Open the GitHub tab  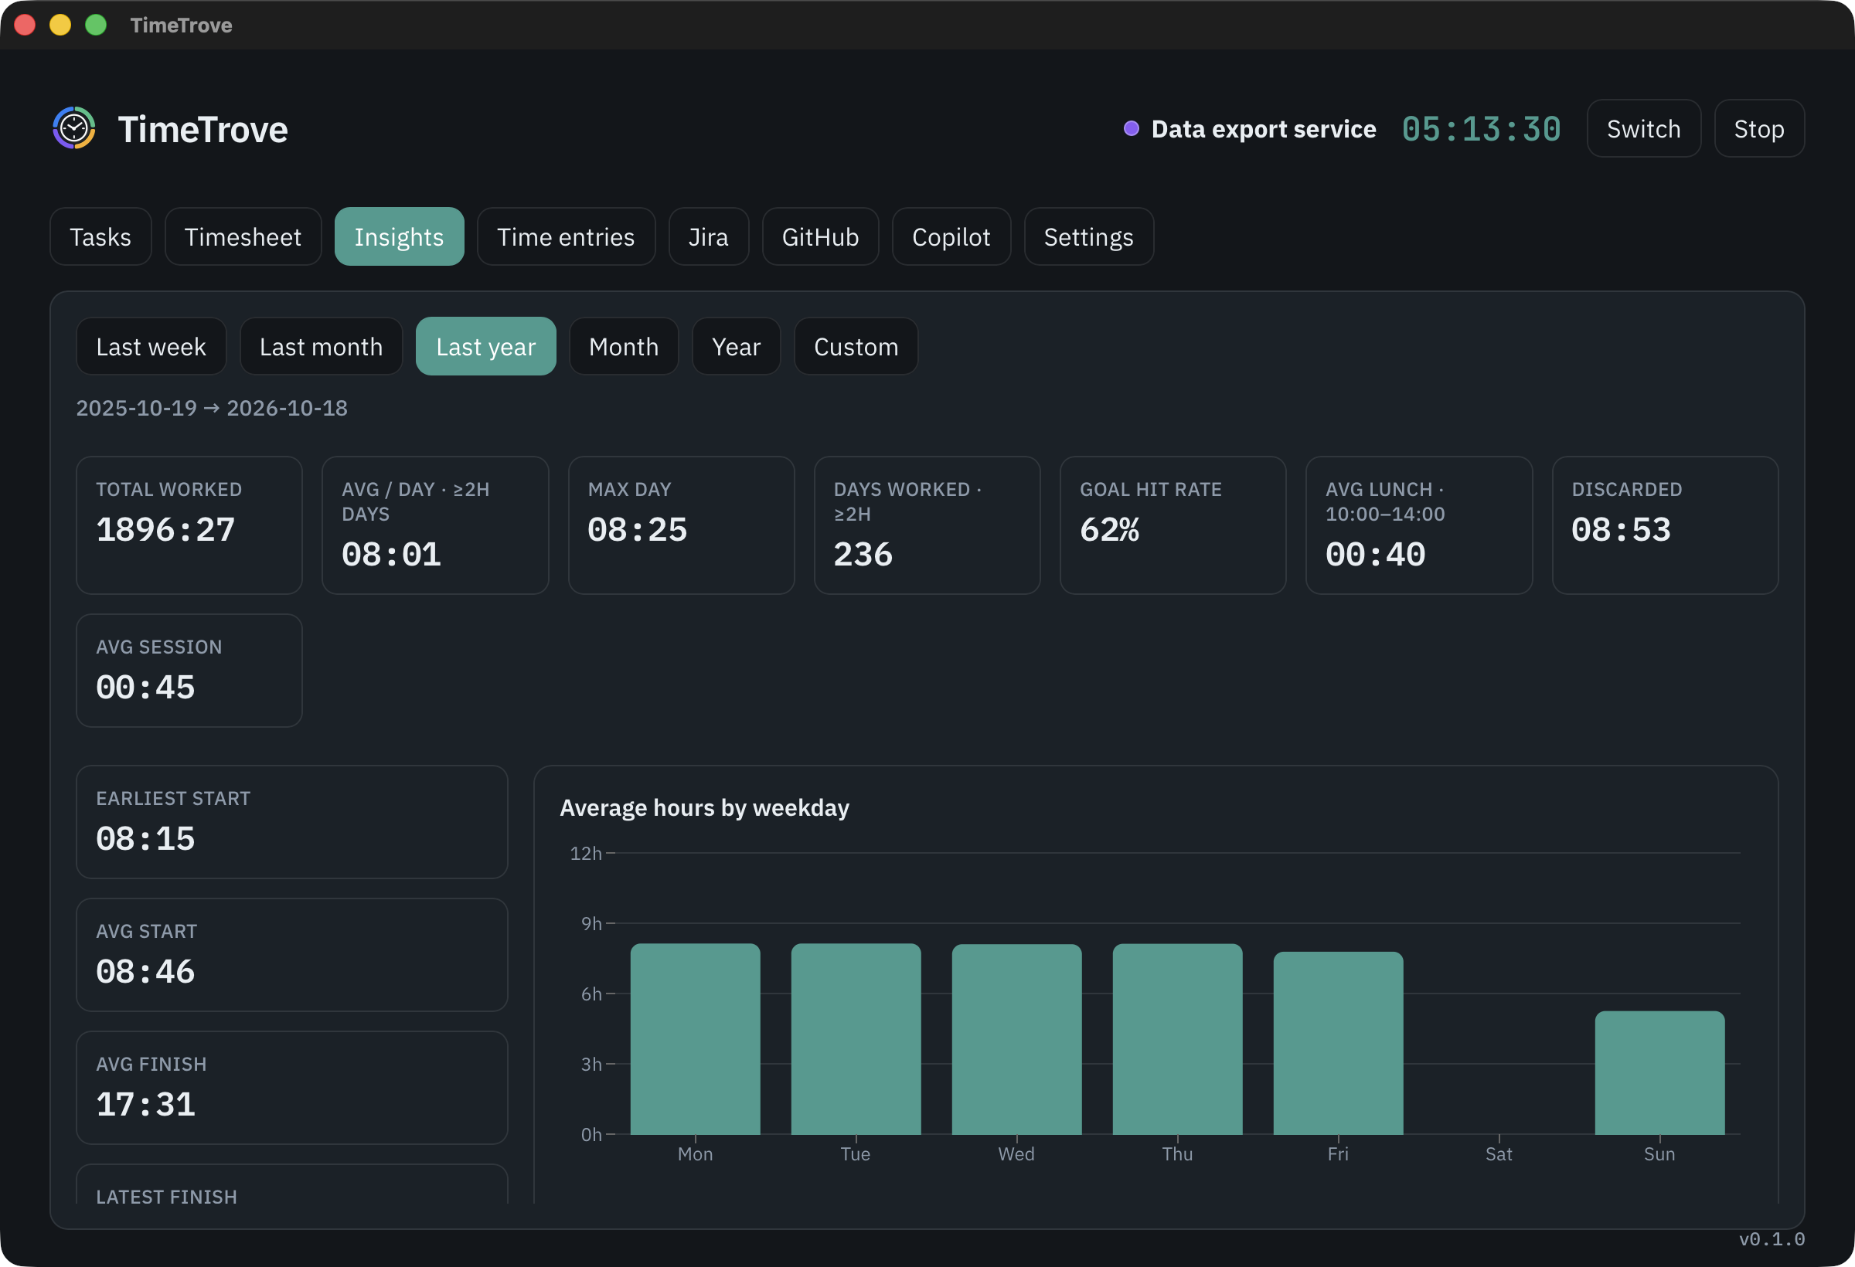click(821, 237)
